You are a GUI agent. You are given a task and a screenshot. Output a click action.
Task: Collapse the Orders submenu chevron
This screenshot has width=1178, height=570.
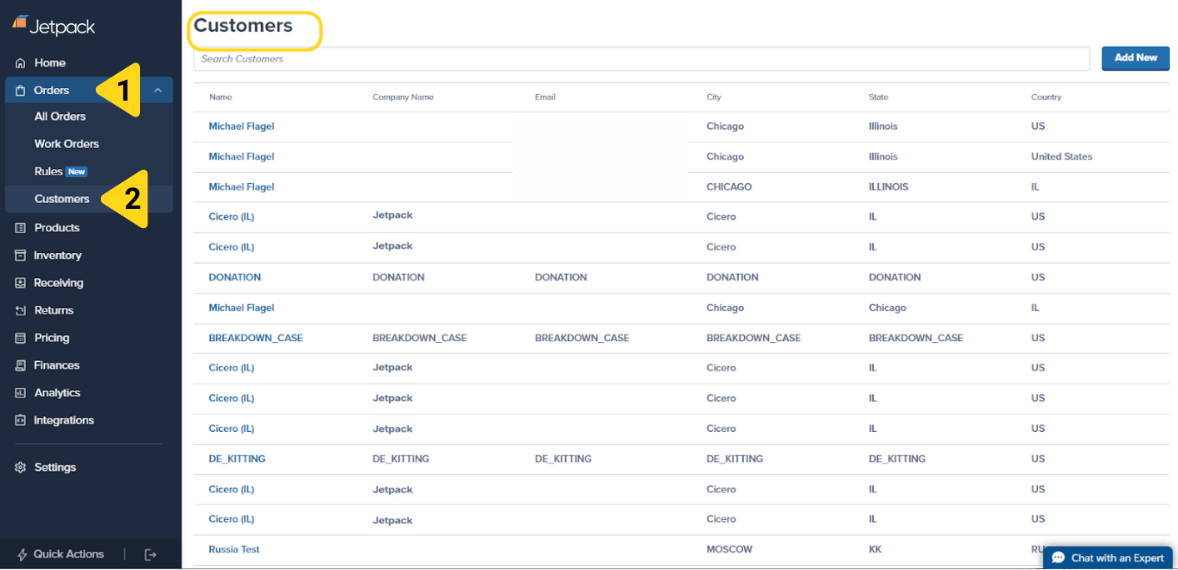pos(158,89)
